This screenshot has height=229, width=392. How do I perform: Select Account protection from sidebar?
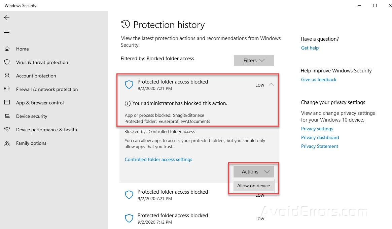(x=36, y=76)
